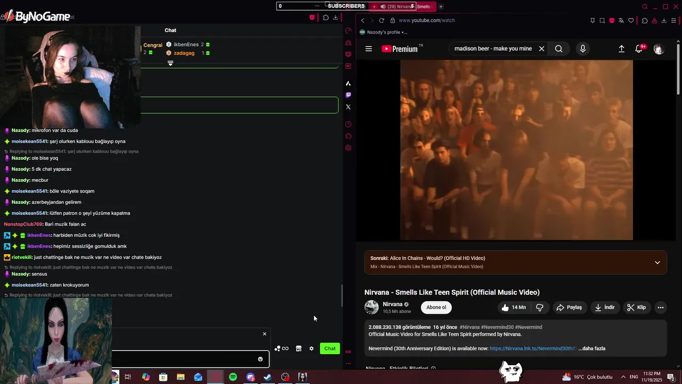Screen dimensions: 682x384
Task: Like the video with 14 Mn button
Action: pos(513,307)
